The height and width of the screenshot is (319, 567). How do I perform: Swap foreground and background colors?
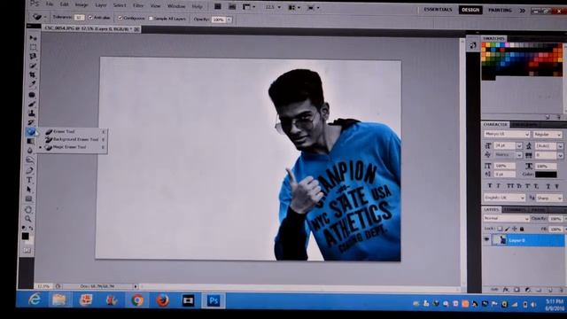coord(31,229)
